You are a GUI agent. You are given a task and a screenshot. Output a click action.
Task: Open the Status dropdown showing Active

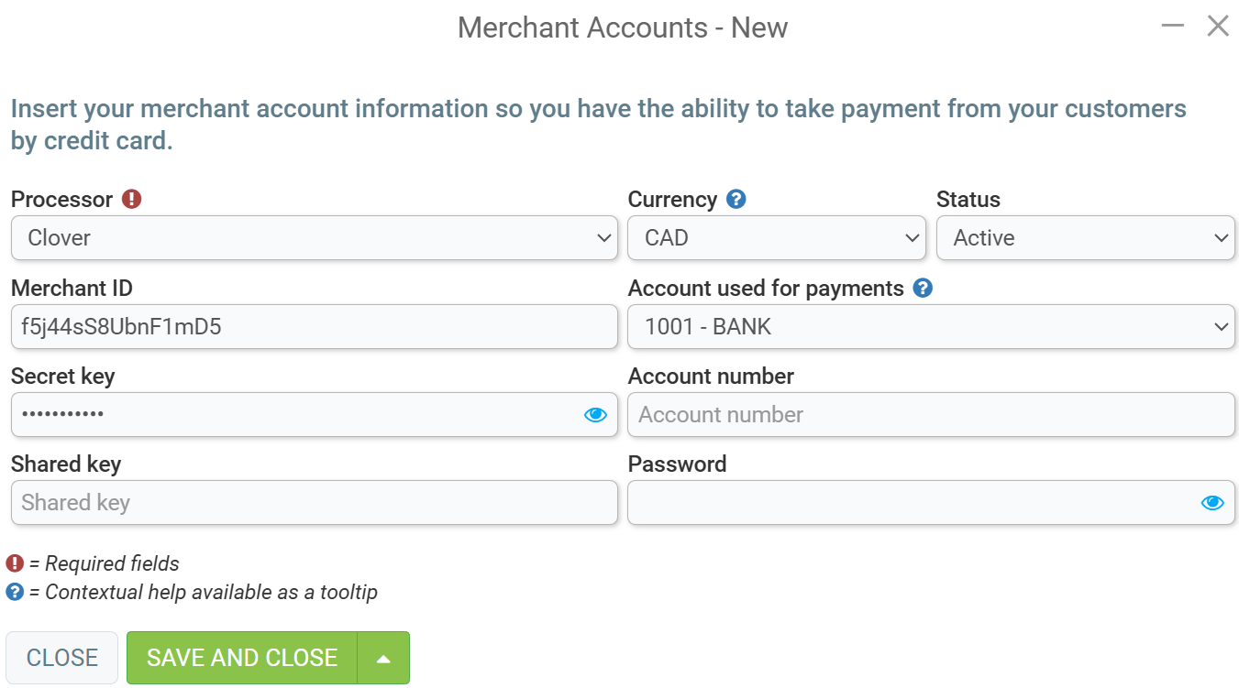click(1086, 238)
